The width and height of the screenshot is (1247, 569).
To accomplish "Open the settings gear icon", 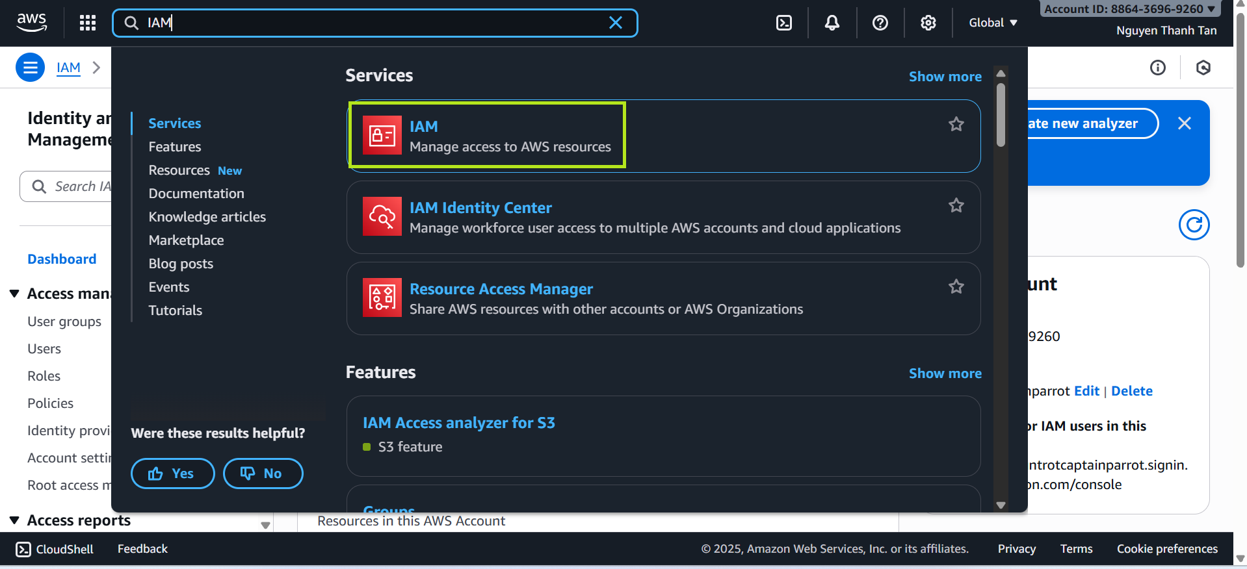I will click(x=928, y=23).
